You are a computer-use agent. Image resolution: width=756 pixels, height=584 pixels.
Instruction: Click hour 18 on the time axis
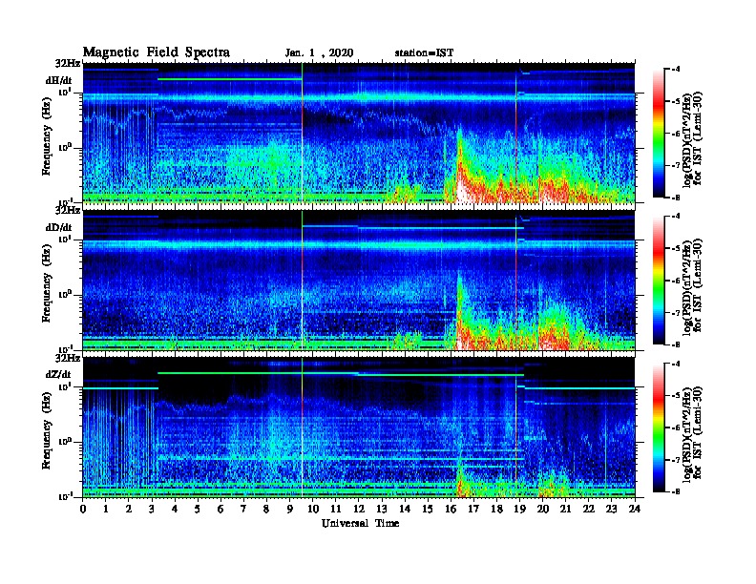coord(496,509)
